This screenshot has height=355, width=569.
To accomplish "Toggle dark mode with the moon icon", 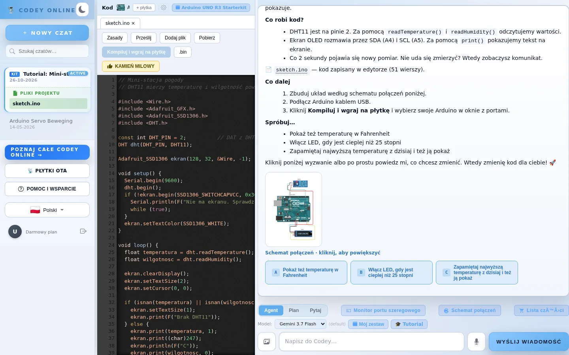I will click(82, 9).
